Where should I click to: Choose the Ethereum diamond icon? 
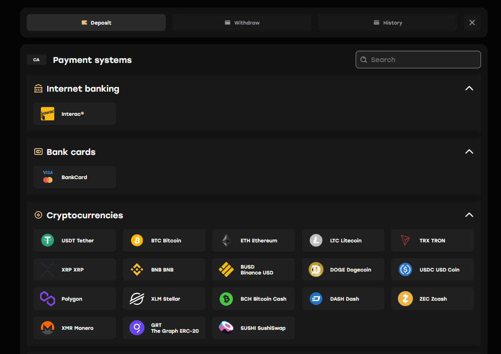tap(226, 240)
